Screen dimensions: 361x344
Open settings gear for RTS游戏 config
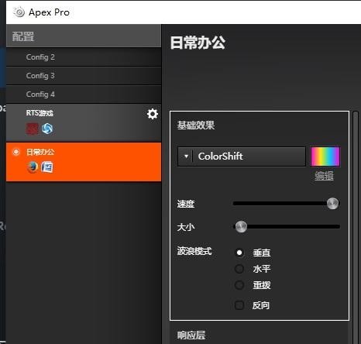(153, 114)
